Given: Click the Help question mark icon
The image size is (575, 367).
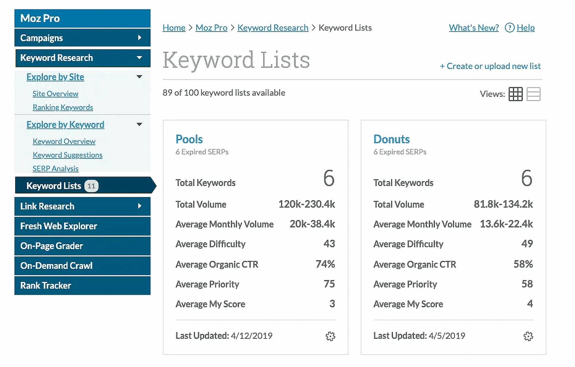Looking at the screenshot, I should pos(509,28).
